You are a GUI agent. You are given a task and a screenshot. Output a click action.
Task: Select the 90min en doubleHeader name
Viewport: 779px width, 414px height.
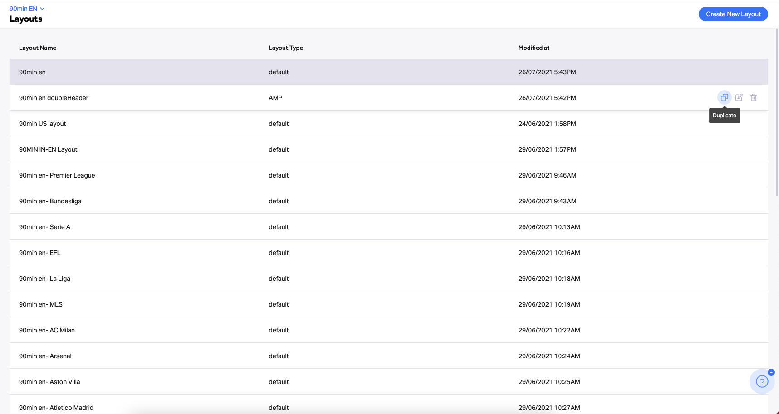tap(54, 98)
